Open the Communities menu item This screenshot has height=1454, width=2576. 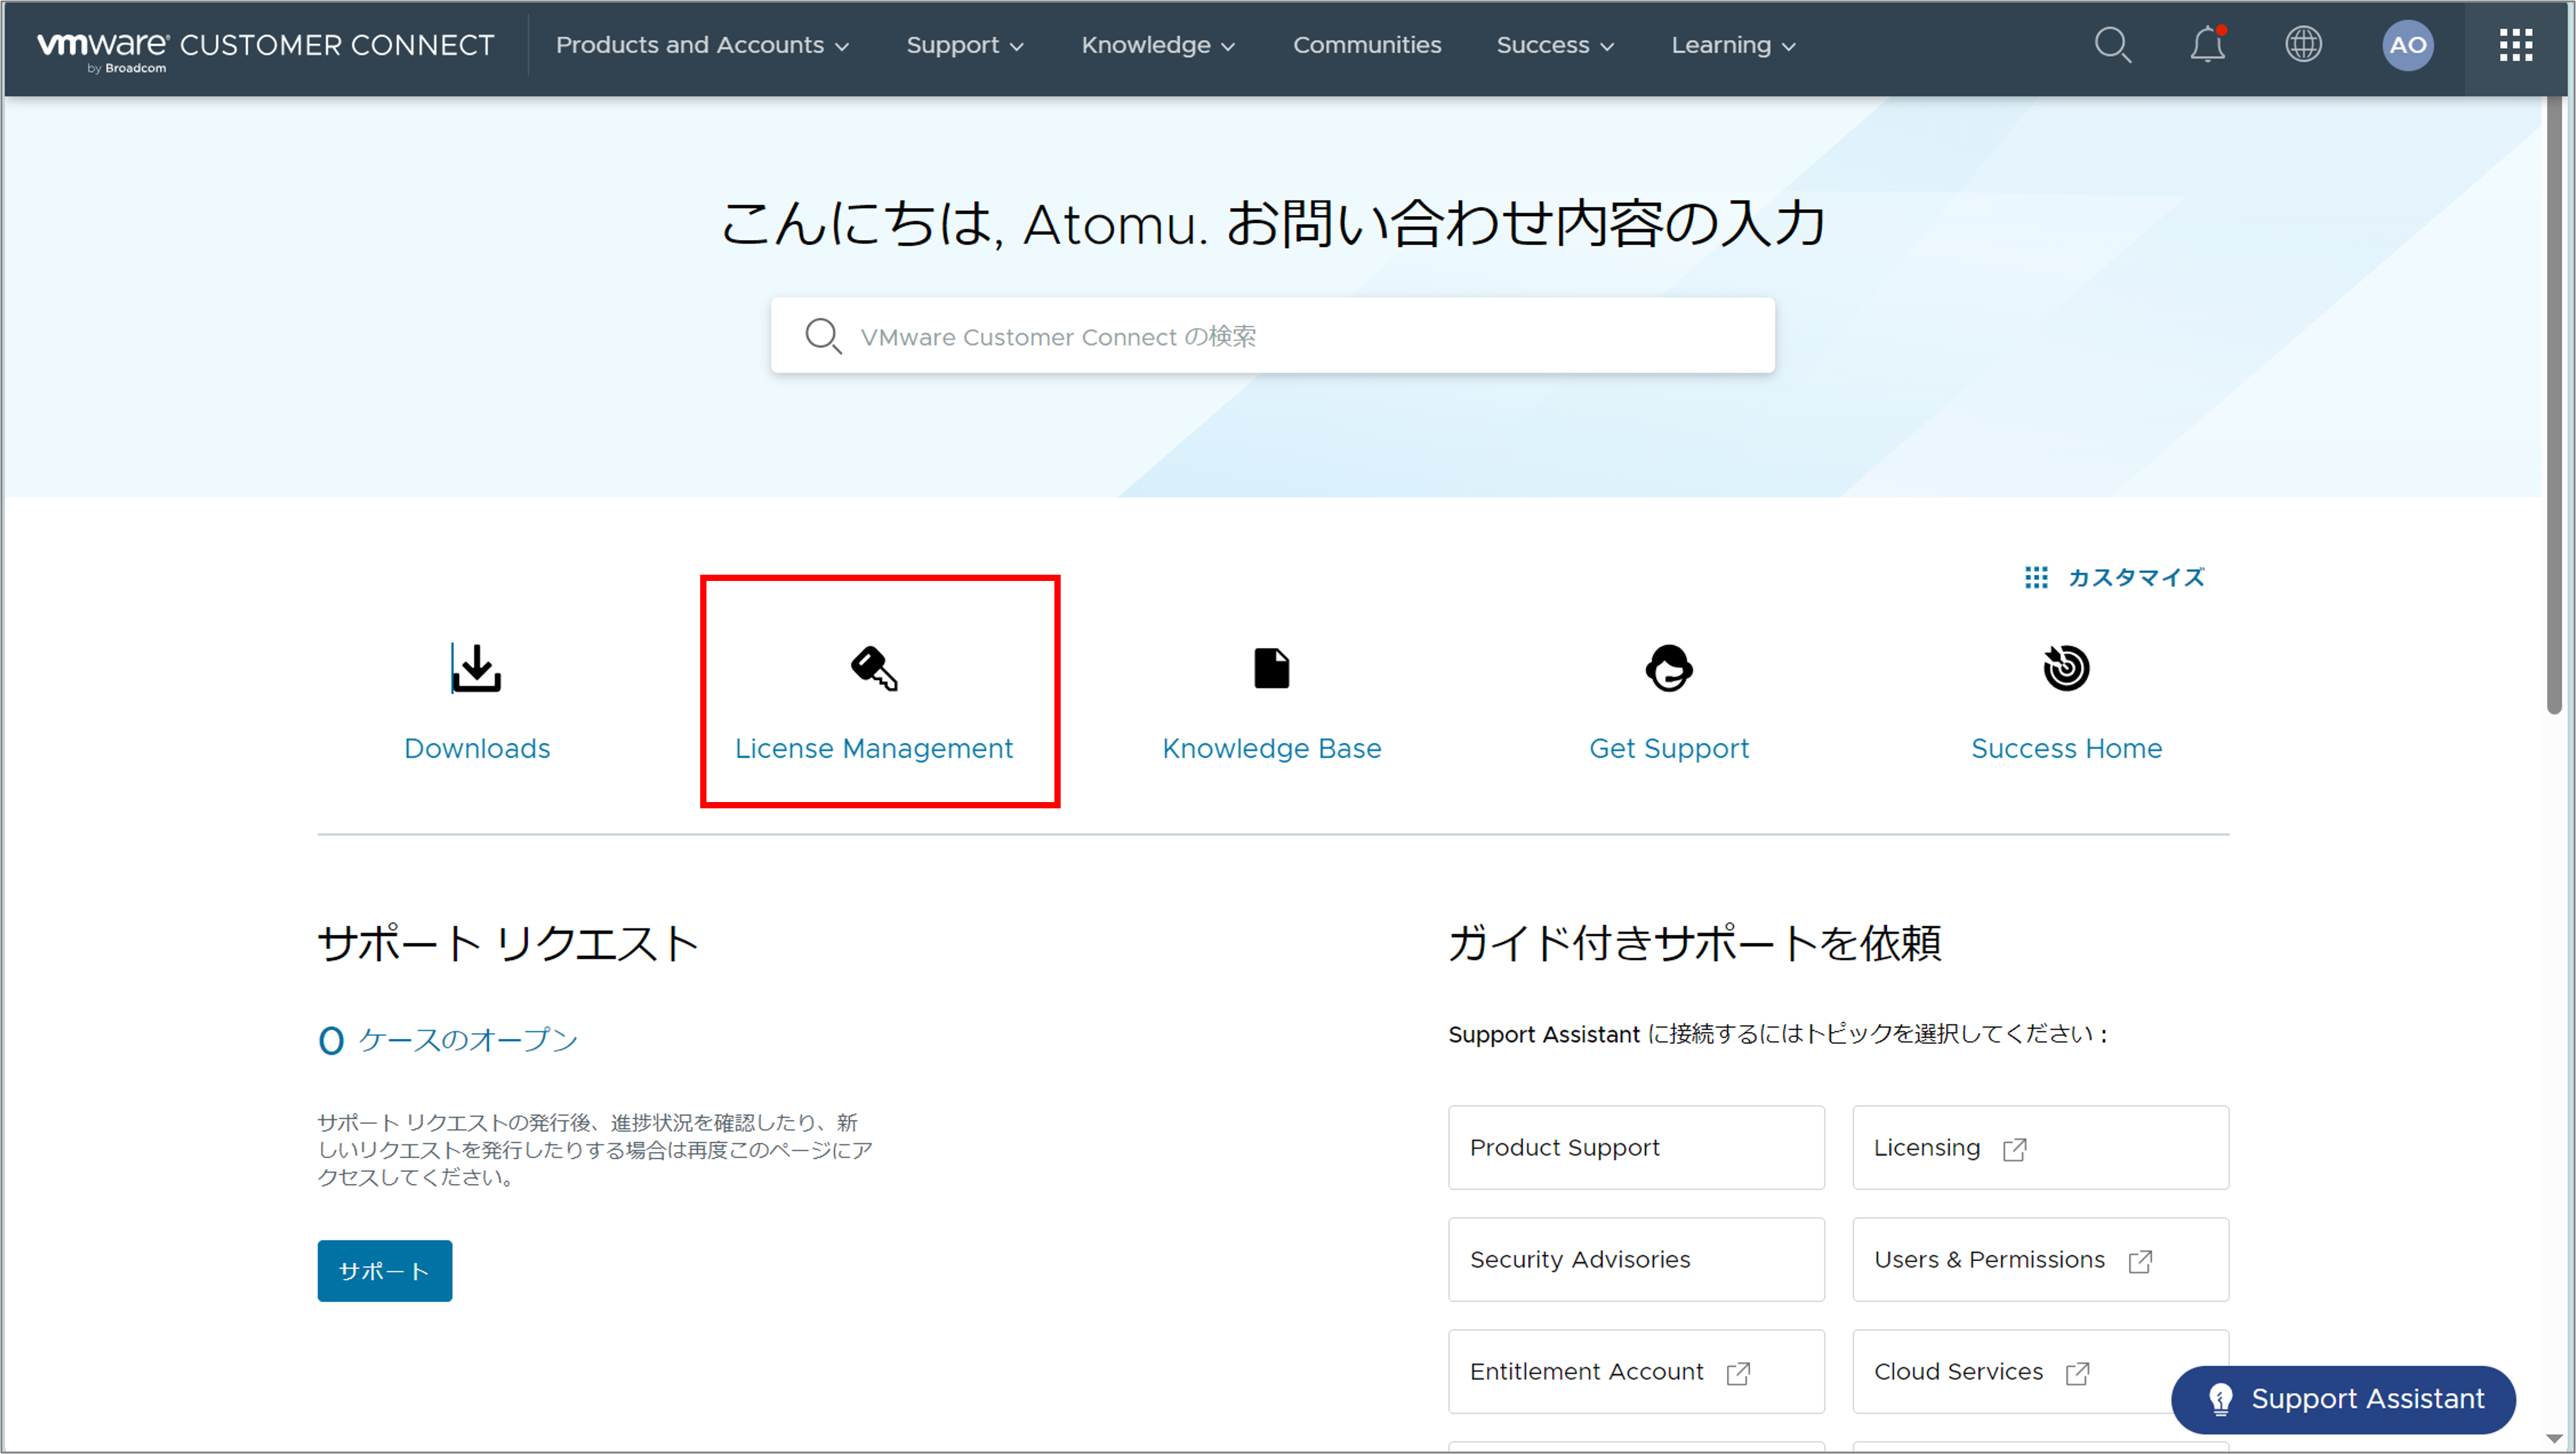(1366, 45)
